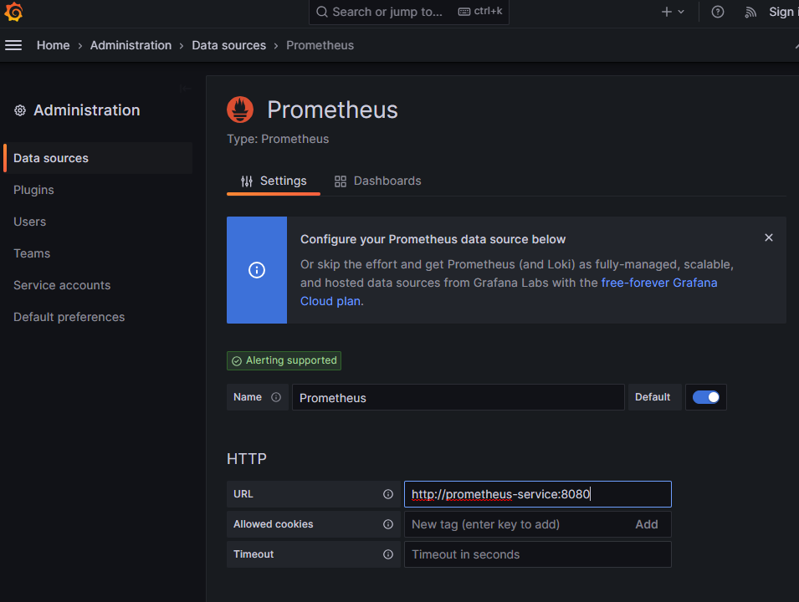The height and width of the screenshot is (602, 799).
Task: Show the Timeout info icon
Action: 388,554
